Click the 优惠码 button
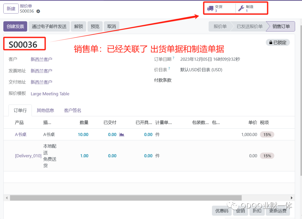The image size is (302, 219). click(x=222, y=211)
